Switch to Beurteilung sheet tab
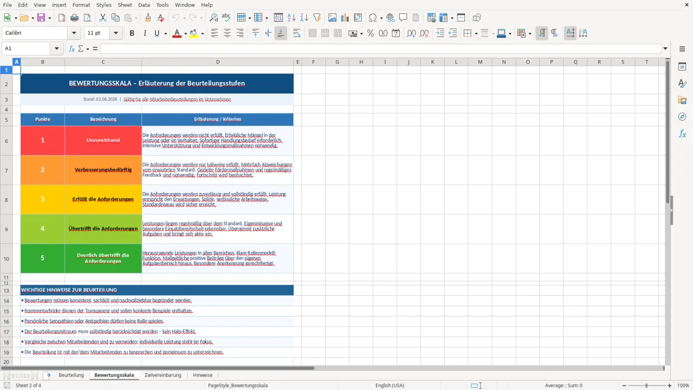 pos(71,376)
